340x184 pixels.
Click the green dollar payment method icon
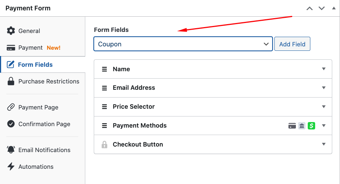tap(311, 126)
